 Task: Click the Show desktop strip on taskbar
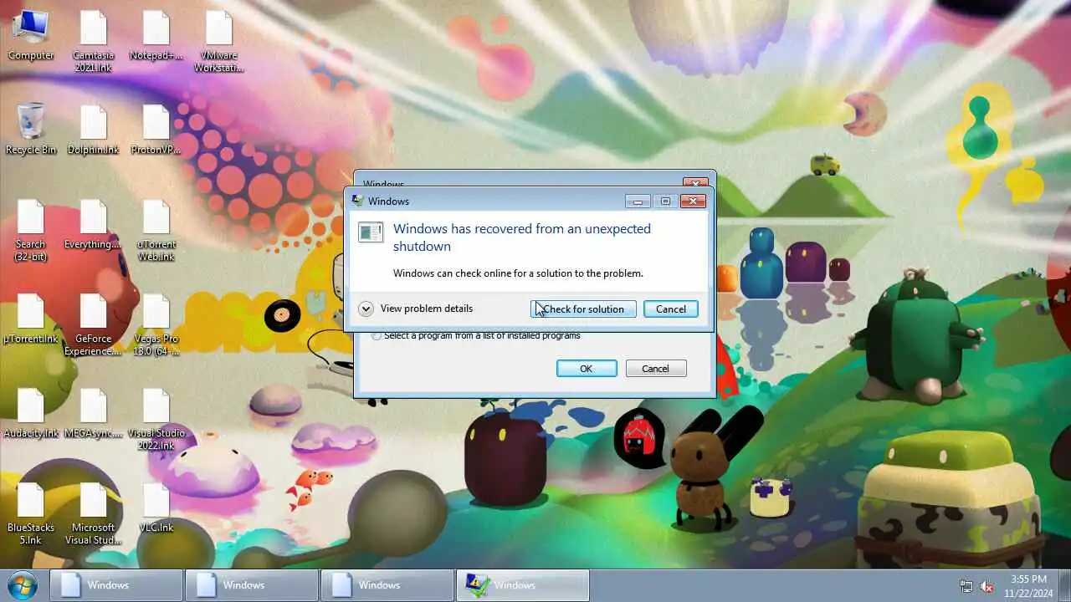pyautogui.click(x=1064, y=585)
